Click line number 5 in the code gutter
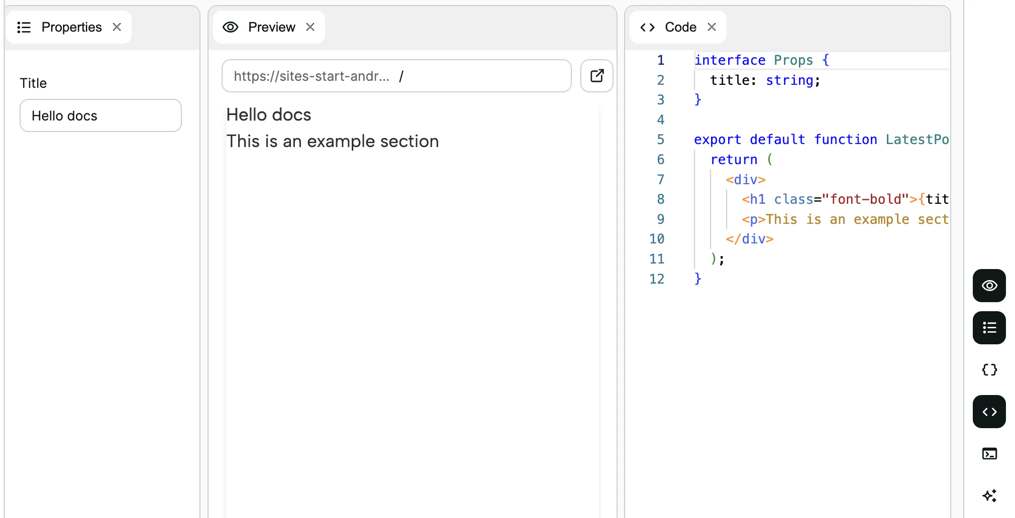 click(661, 140)
